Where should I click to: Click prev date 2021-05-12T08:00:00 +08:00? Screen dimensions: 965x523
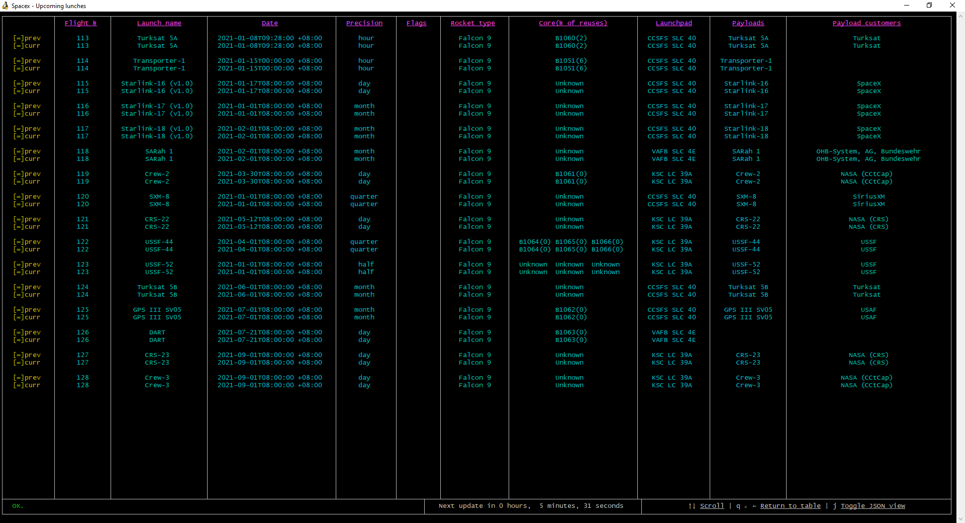(270, 219)
